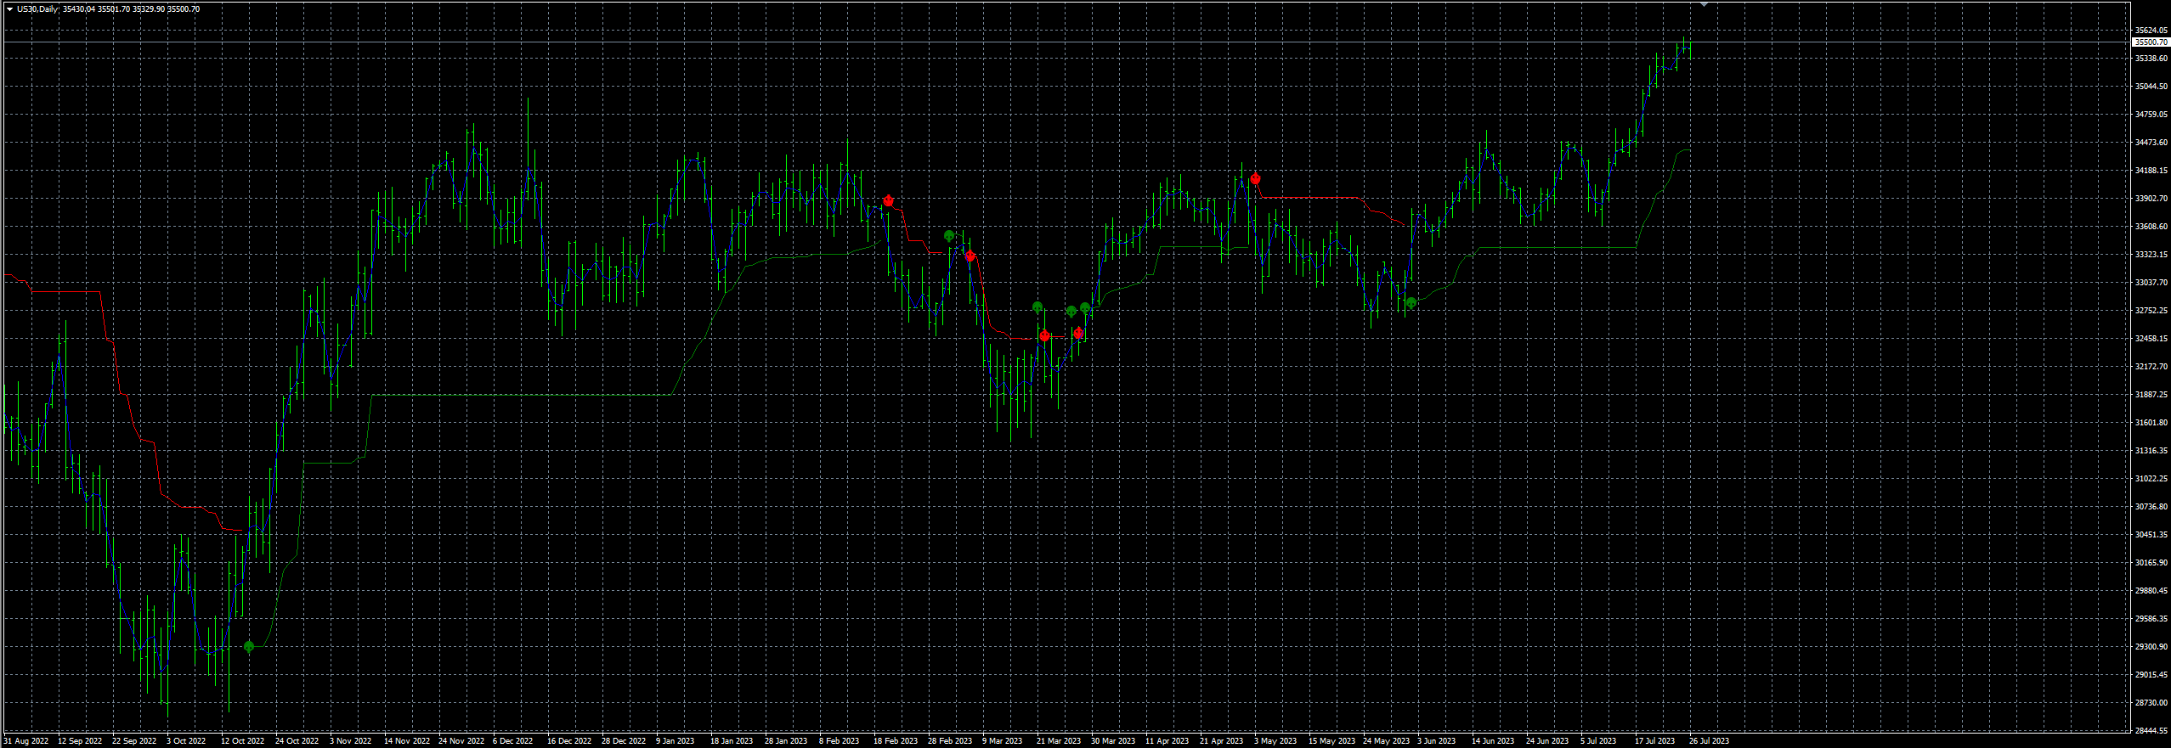Click the chart shift triangle marker at top

(1704, 5)
